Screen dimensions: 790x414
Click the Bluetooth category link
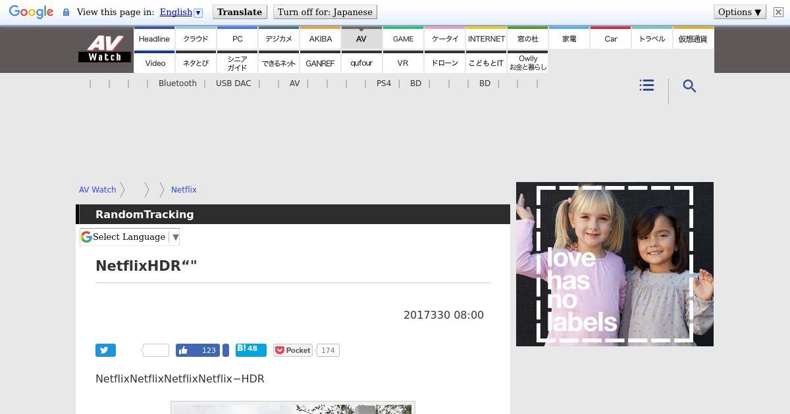[178, 83]
